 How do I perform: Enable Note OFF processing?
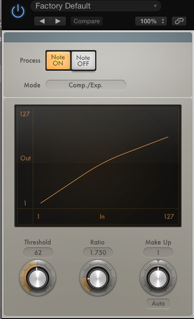click(83, 61)
